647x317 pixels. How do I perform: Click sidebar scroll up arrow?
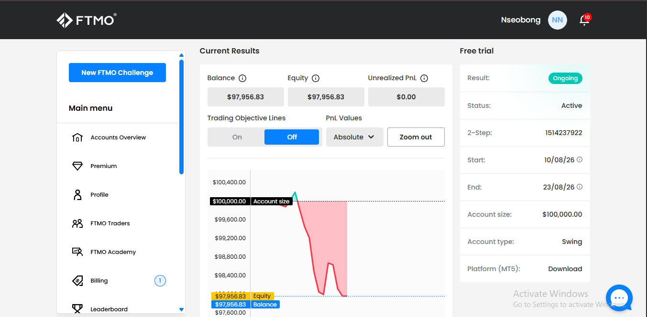[x=181, y=55]
